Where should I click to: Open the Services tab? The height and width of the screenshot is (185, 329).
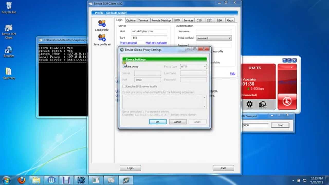(188, 20)
